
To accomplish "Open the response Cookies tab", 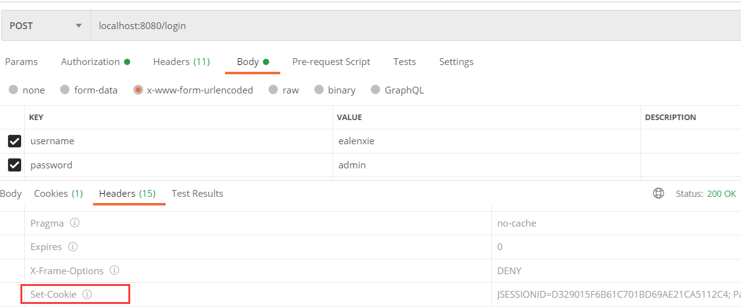I will tap(58, 194).
